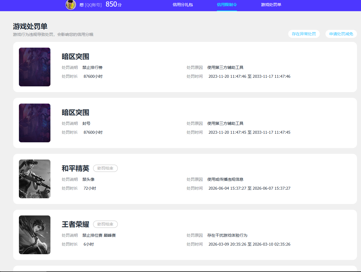361x272 pixels.
Task: Open the 王者荣耀 game thumbnail
Action: 35,235
